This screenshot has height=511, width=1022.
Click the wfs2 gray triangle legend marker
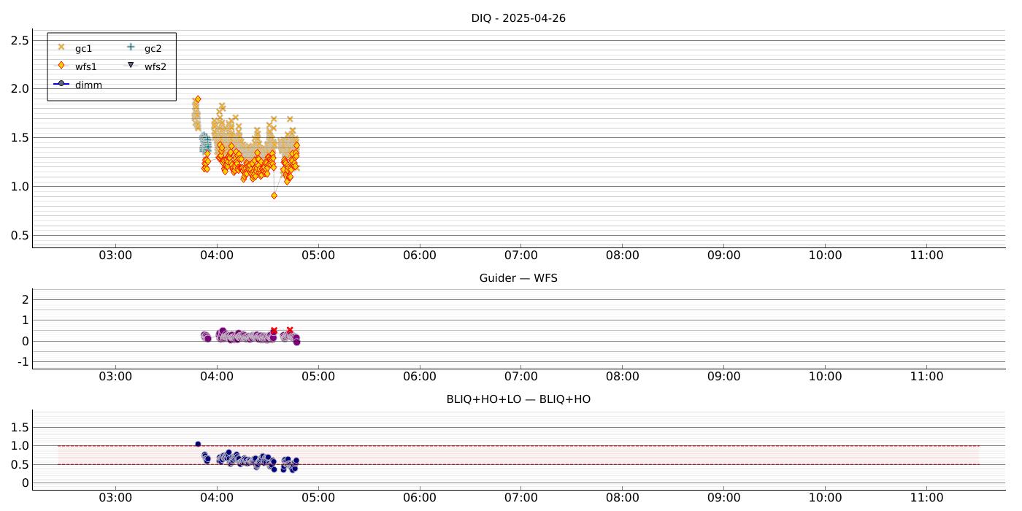click(131, 66)
